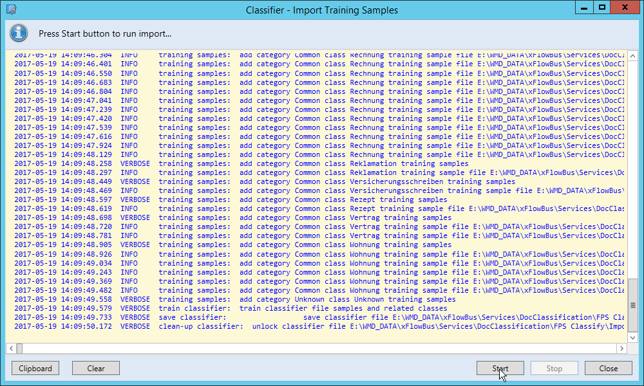644x386 pixels.
Task: Close the window with the red X
Action: point(625,8)
